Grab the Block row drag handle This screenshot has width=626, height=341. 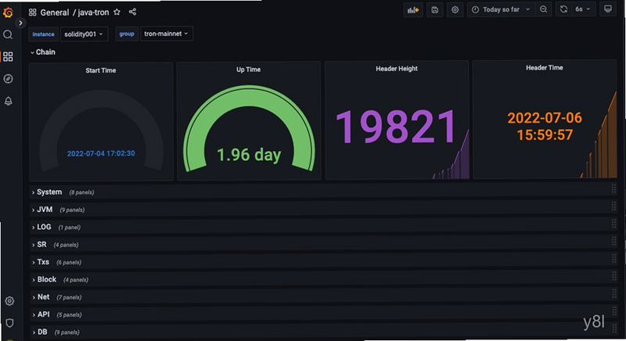(x=613, y=275)
